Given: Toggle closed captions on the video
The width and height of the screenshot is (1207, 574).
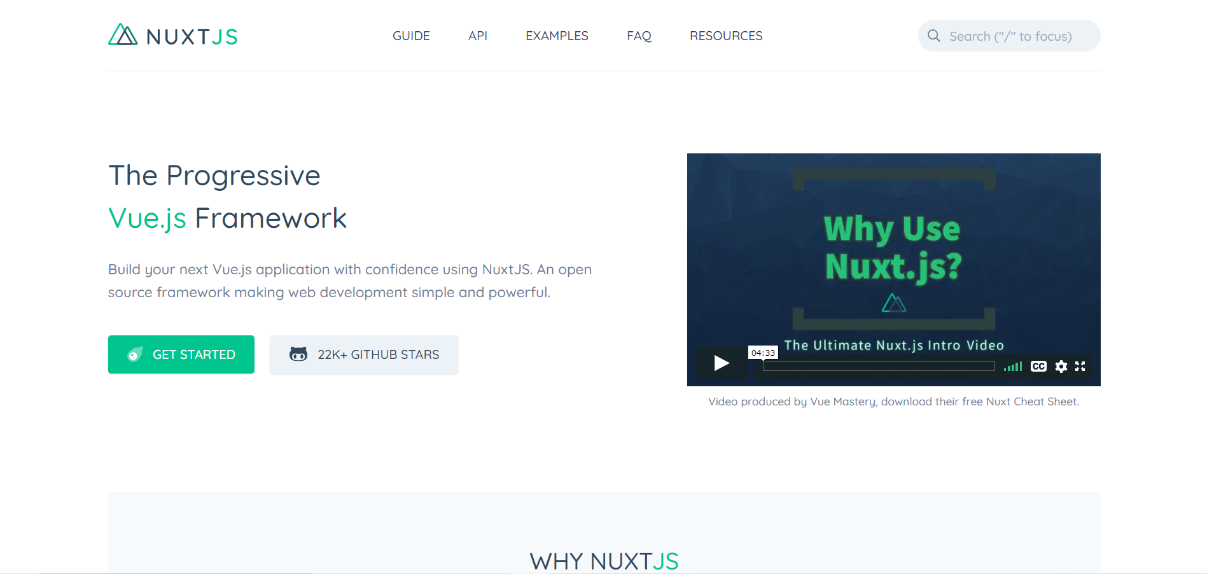Looking at the screenshot, I should 1038,367.
